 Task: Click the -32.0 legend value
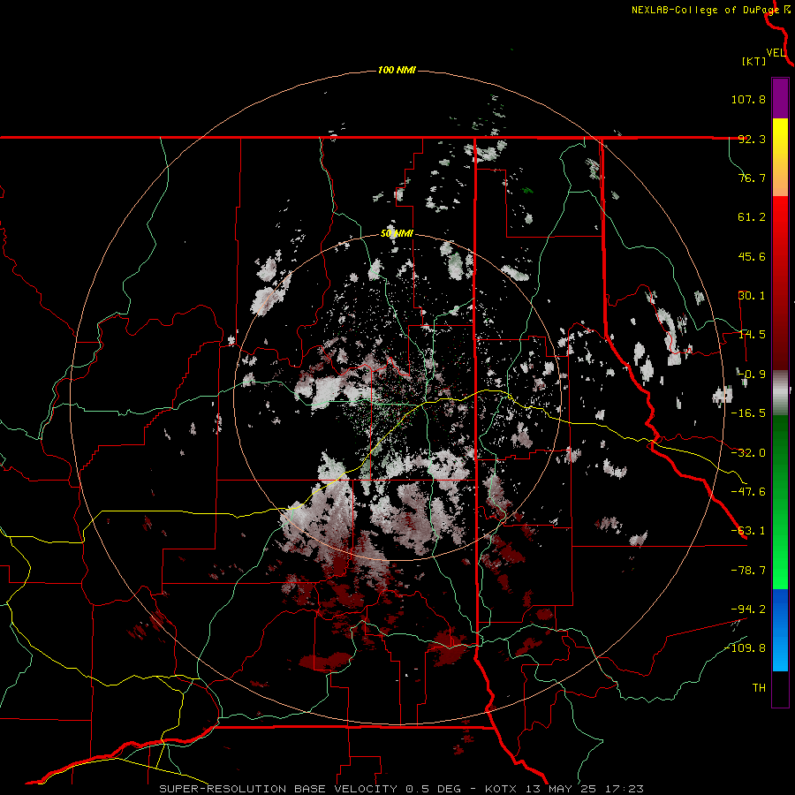pos(748,453)
